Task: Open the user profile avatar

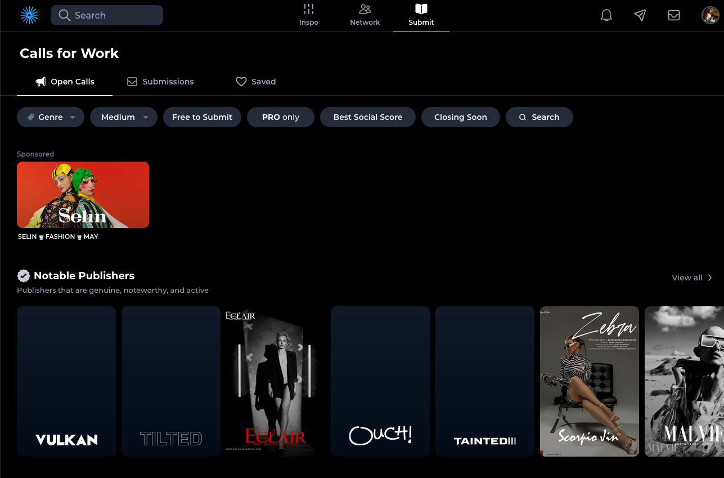Action: pos(710,15)
